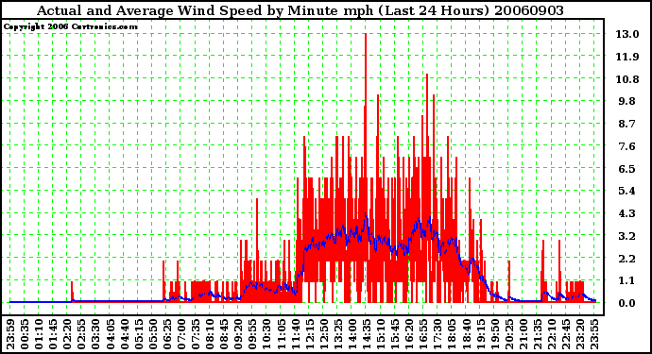The width and height of the screenshot is (652, 354).
Task: Click the 08:10 time label
Action: 210,334
